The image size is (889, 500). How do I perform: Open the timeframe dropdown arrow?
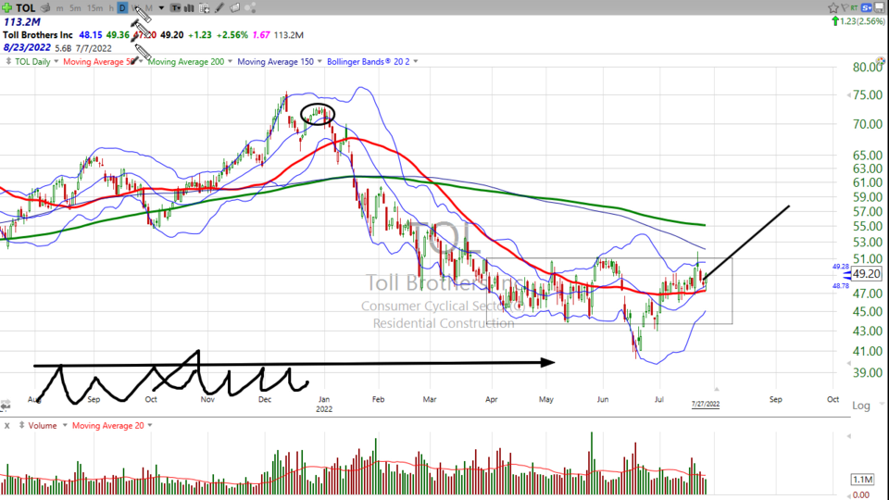(x=161, y=7)
